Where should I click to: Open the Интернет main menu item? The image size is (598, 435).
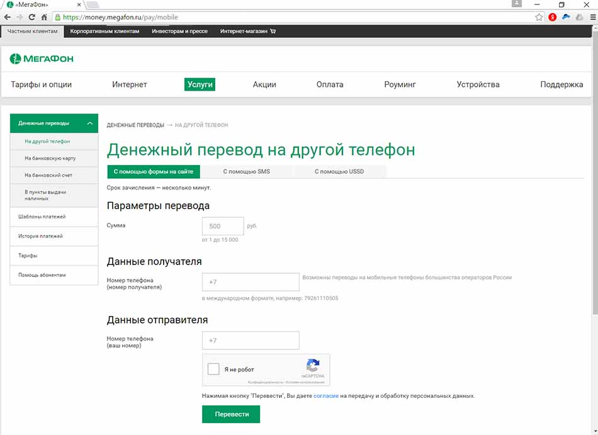click(x=129, y=84)
